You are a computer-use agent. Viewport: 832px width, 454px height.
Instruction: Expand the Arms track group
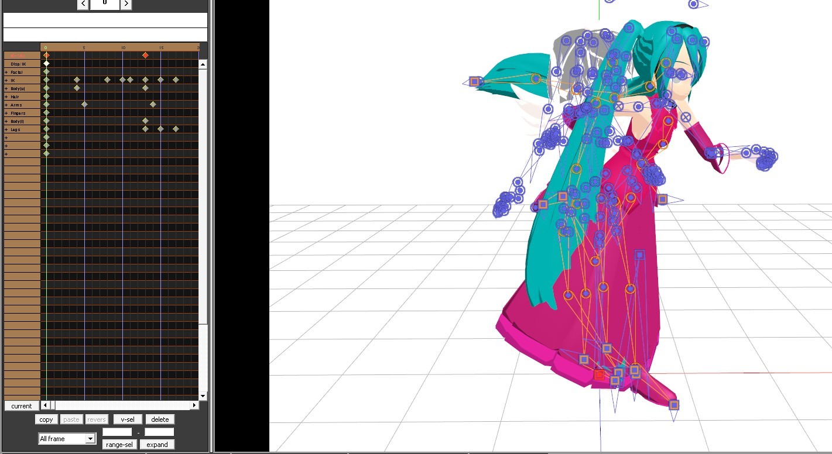click(x=6, y=105)
